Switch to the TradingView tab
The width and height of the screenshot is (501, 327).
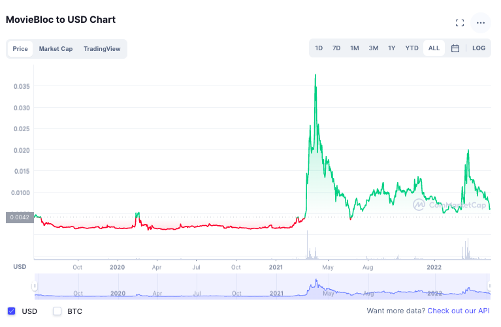pos(102,49)
